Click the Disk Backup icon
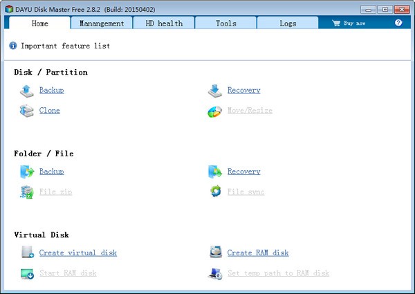This screenshot has width=415, height=294. point(27,90)
